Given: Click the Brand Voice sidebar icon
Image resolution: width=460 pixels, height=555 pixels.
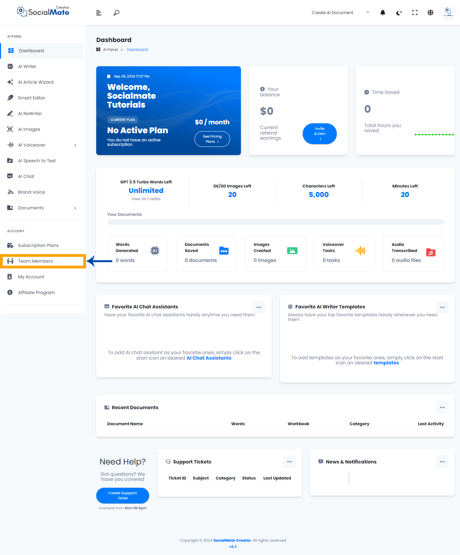Looking at the screenshot, I should pos(10,192).
